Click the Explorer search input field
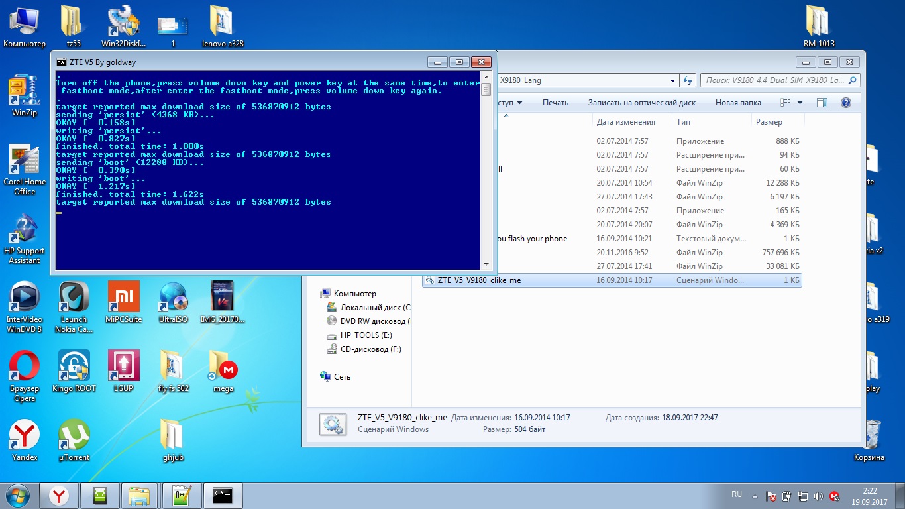The width and height of the screenshot is (905, 509). click(774, 80)
